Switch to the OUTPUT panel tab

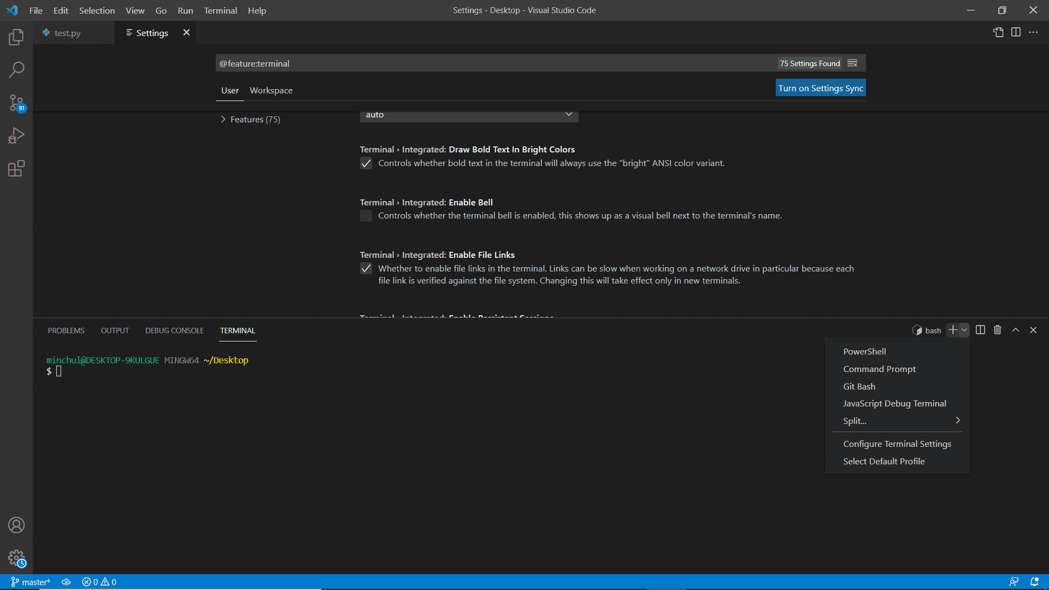[x=115, y=331]
